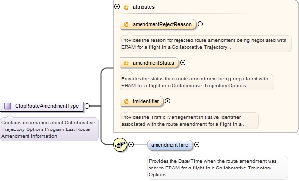Image resolution: width=299 pixels, height=181 pixels.
Task: Collapse the sequence compositor children
Action: point(131,145)
